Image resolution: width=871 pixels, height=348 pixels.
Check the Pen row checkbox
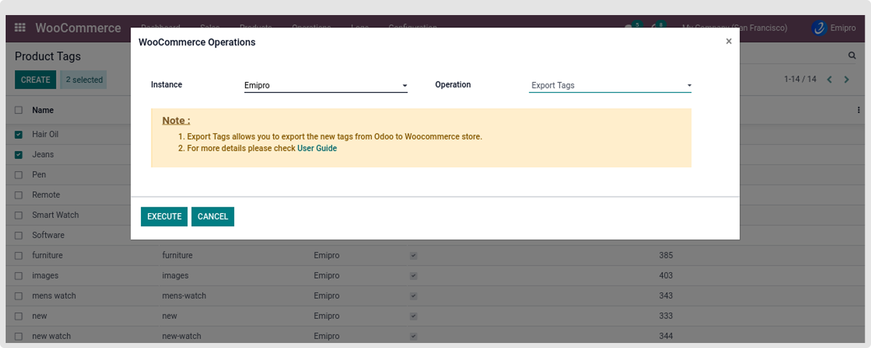(x=19, y=175)
